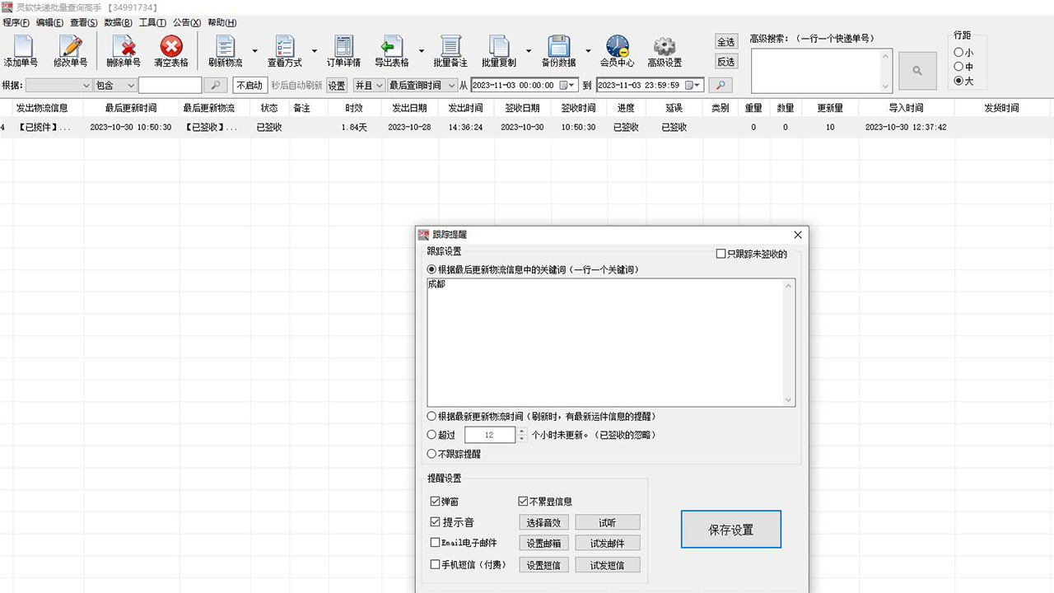The image size is (1054, 593).
Task: Open 高级设置 advanced settings
Action: (x=664, y=50)
